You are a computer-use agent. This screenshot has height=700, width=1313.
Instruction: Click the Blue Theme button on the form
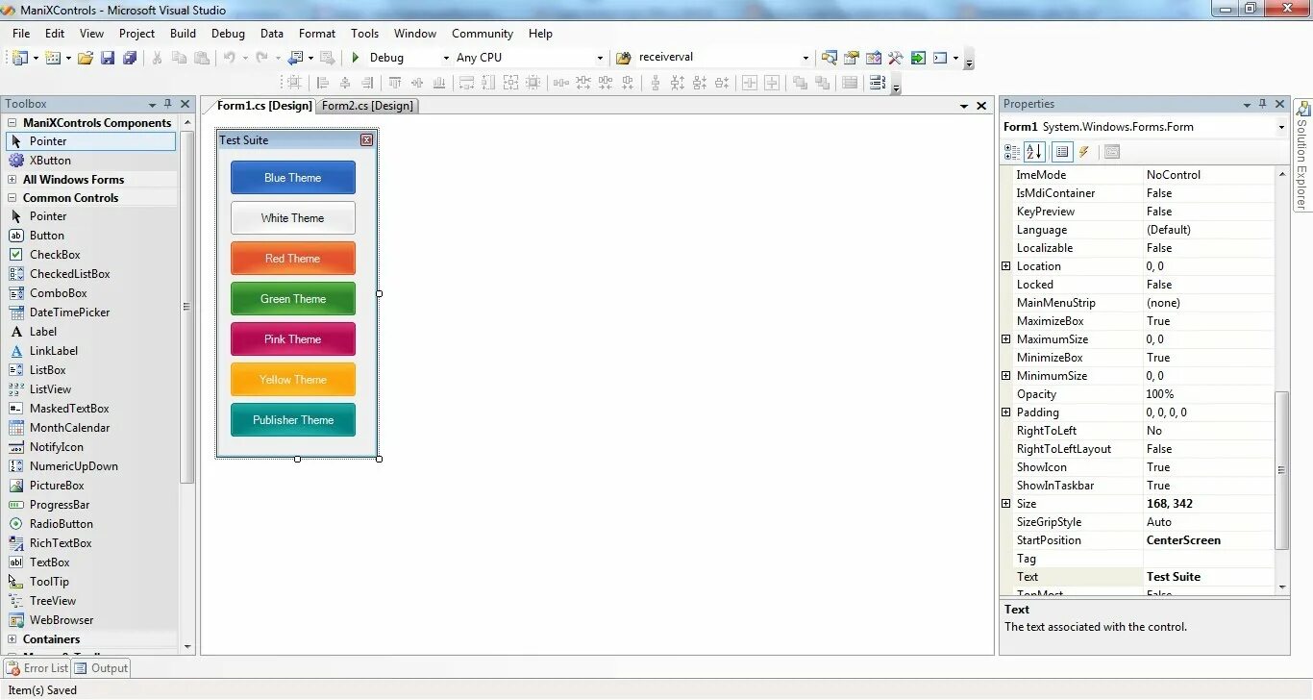click(293, 178)
